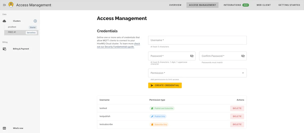
Task: Click the Billing sidebar section label
Action: coord(5,42)
